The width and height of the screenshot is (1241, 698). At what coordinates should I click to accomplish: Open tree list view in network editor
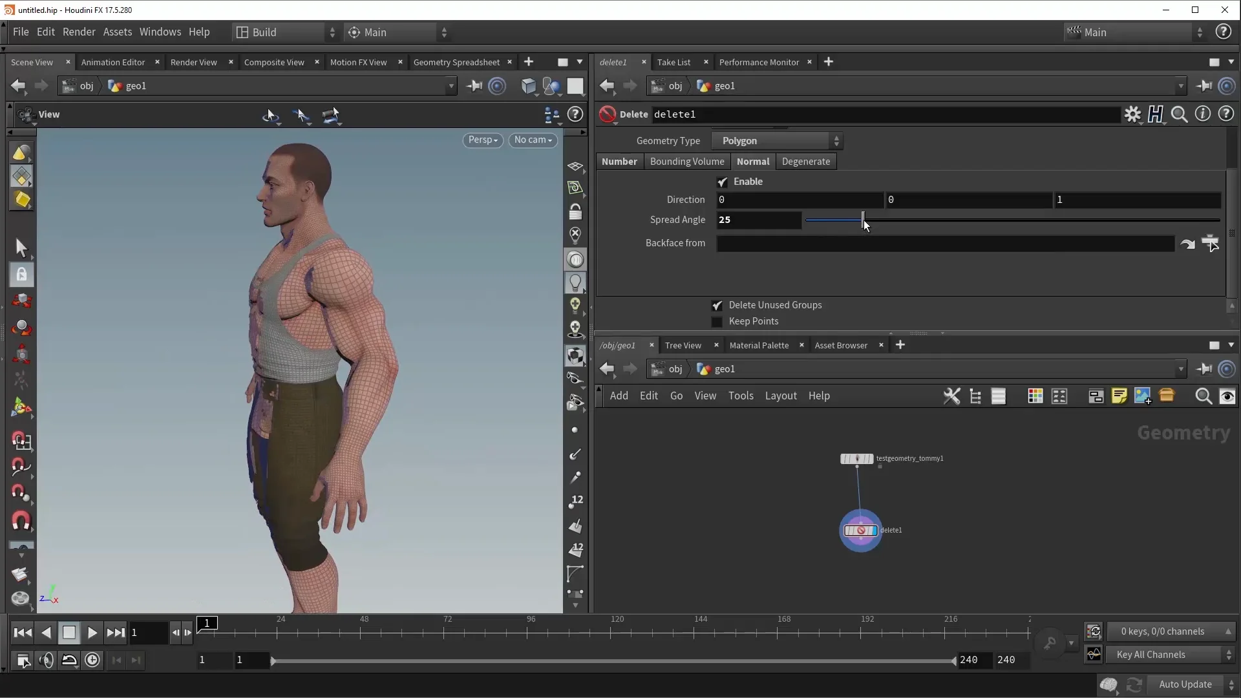click(975, 396)
